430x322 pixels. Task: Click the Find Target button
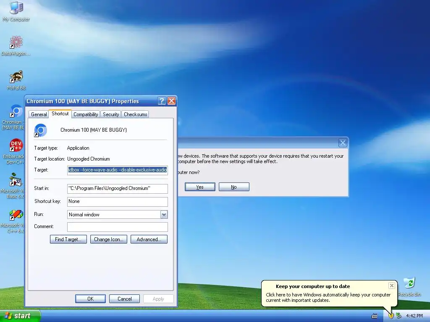68,239
